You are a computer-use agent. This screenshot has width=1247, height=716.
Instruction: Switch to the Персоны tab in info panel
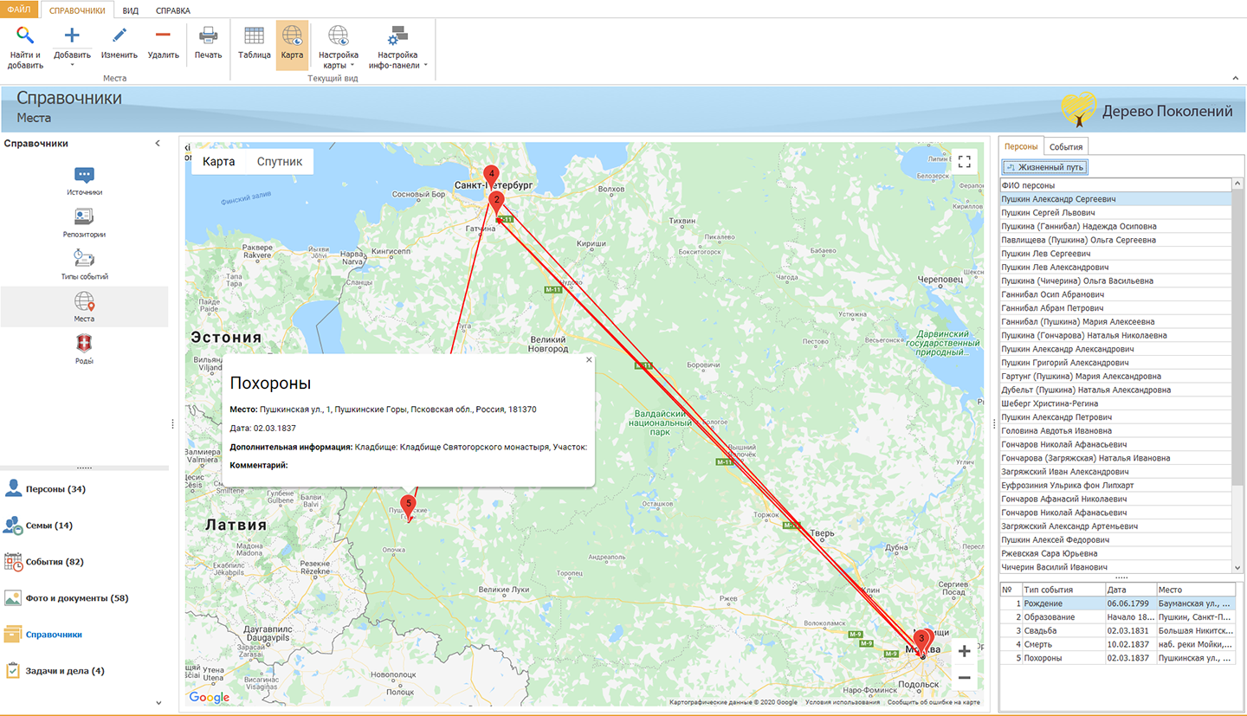pyautogui.click(x=1021, y=146)
